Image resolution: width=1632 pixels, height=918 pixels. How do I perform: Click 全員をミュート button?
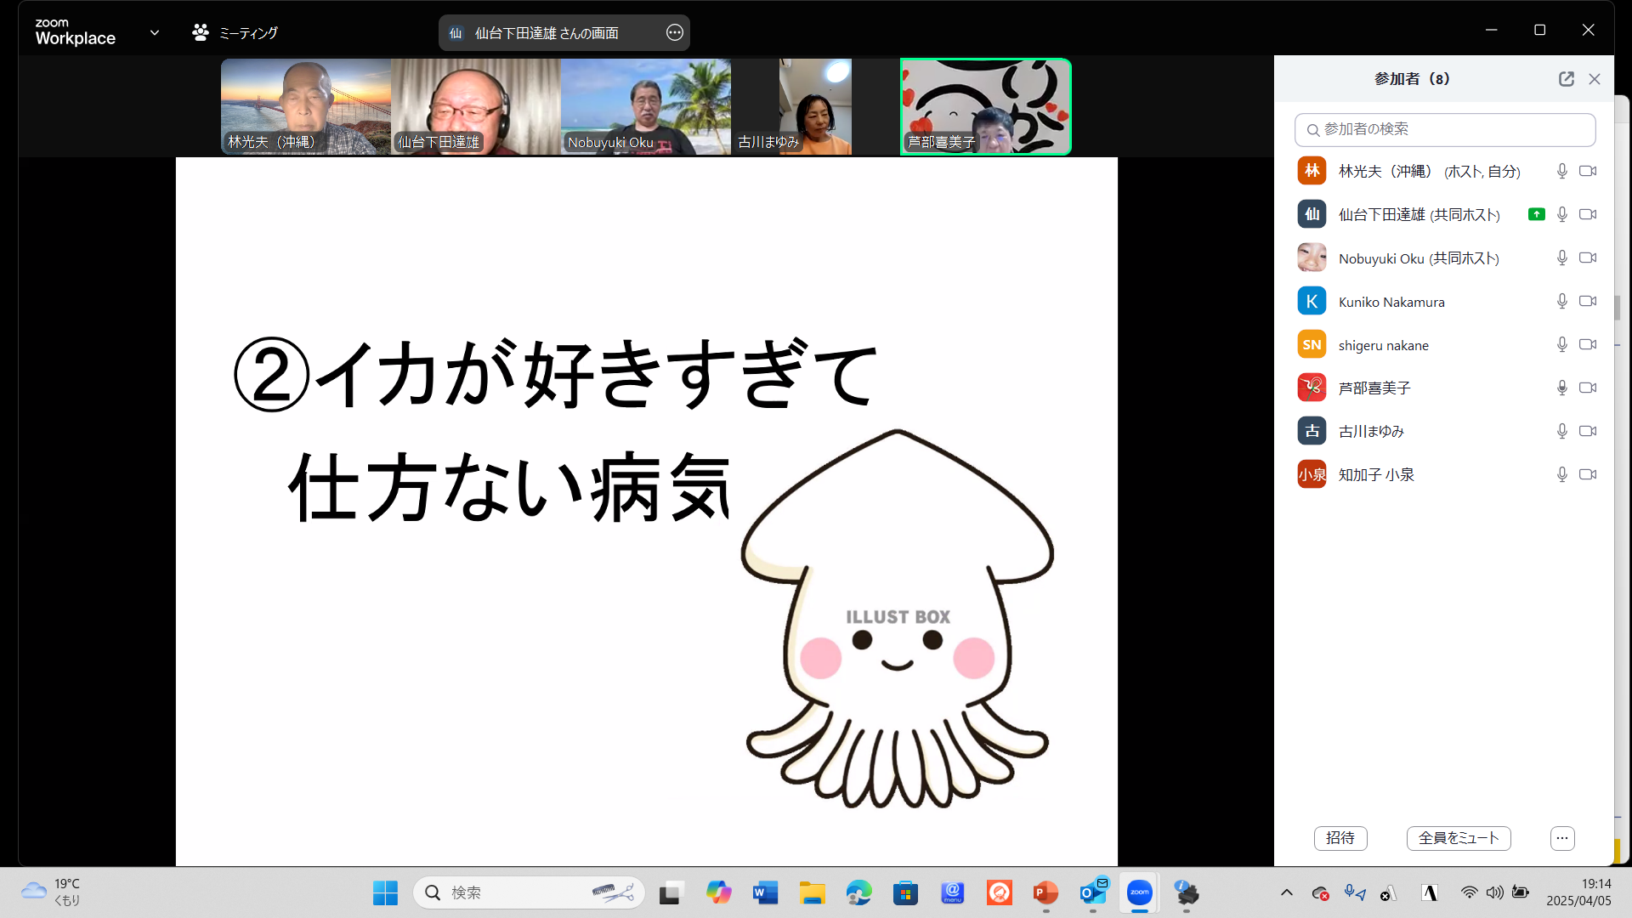point(1459,838)
